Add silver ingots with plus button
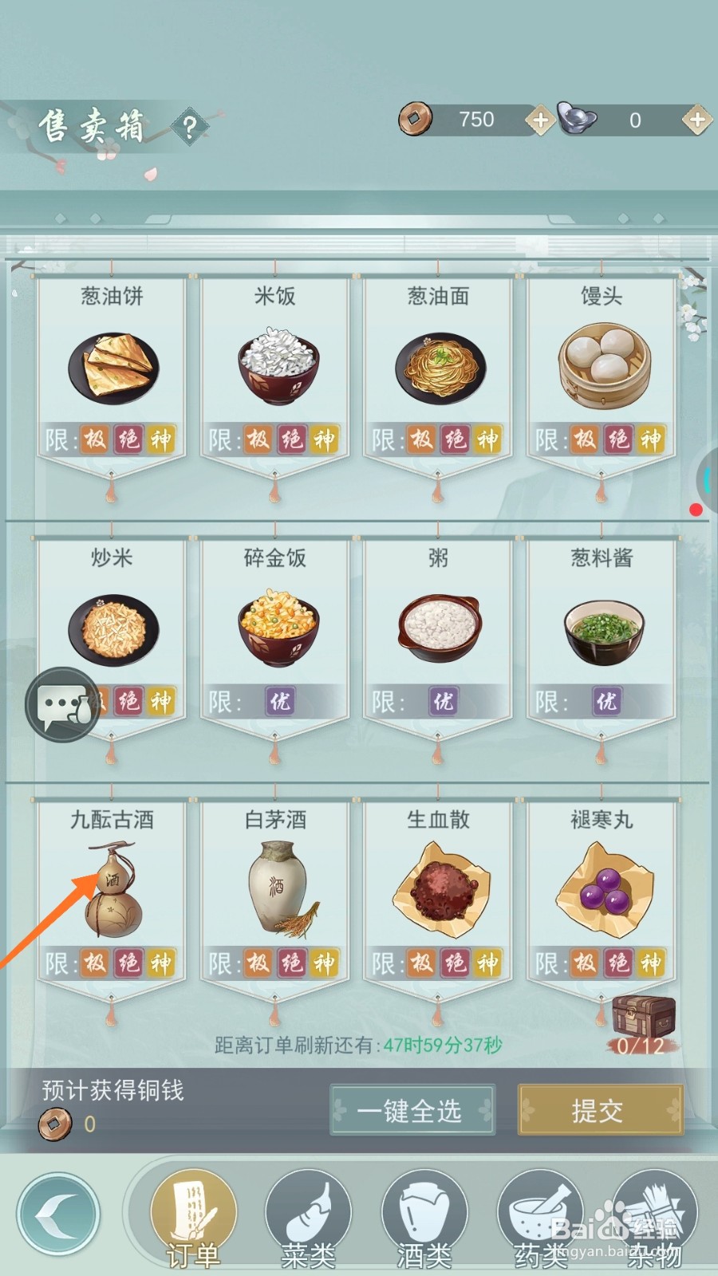The width and height of the screenshot is (718, 1276). [x=696, y=120]
